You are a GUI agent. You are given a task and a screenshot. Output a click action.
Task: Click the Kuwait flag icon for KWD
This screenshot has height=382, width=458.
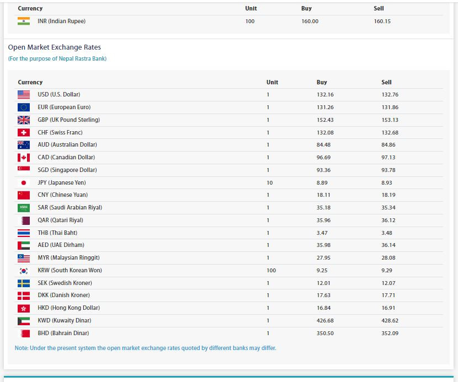(x=24, y=321)
